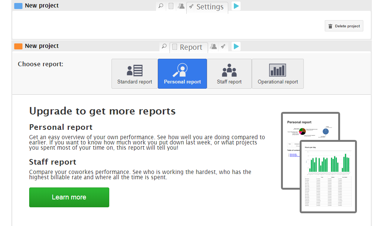The image size is (382, 226).
Task: Click the 'Upgrade to get more reports' heading
Action: coord(102,111)
